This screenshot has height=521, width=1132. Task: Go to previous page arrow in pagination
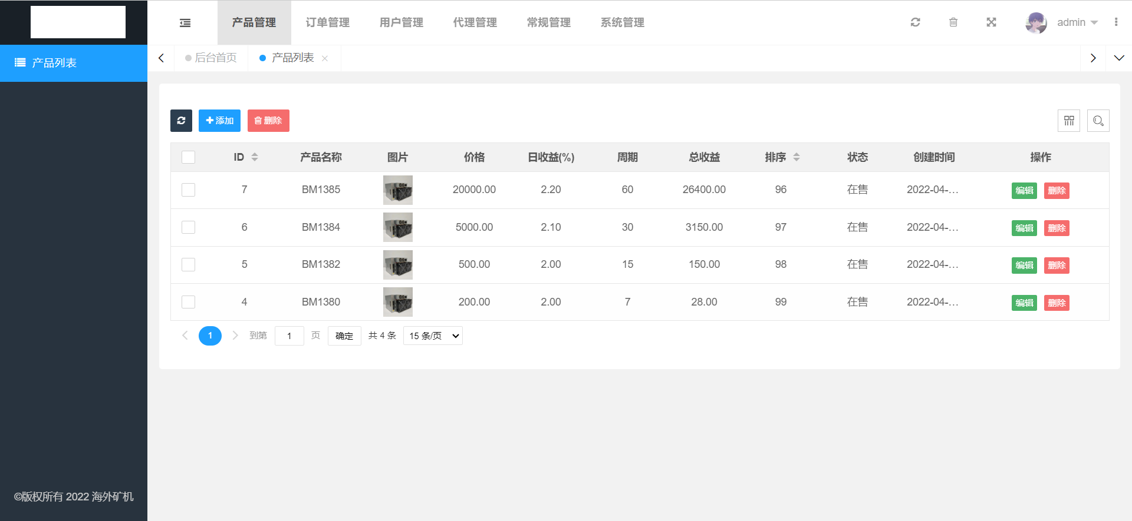[x=185, y=336]
